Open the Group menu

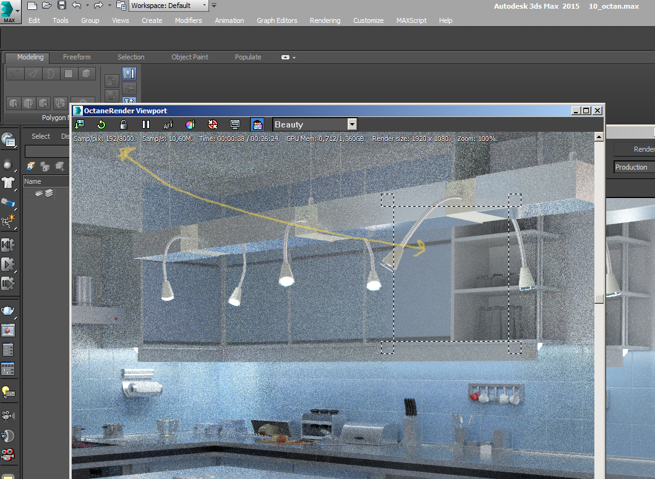pos(90,20)
